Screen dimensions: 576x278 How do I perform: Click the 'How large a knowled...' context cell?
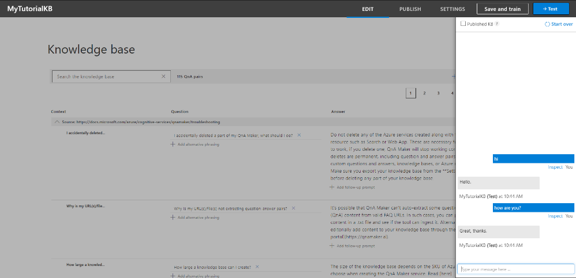(85, 264)
